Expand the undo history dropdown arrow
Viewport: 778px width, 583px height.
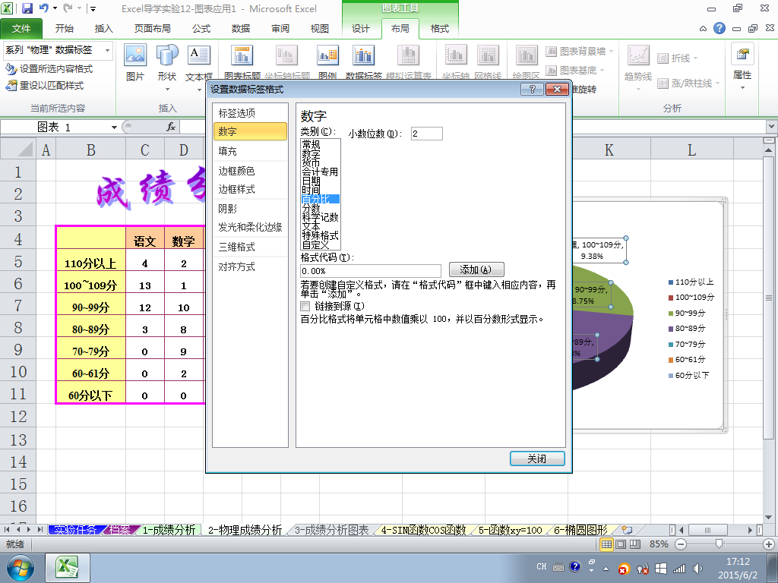click(x=55, y=8)
